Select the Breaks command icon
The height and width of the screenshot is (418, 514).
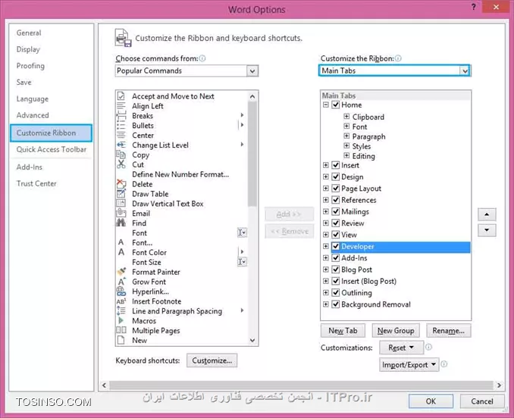click(121, 116)
